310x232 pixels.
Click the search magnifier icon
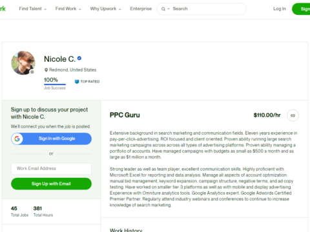[x=163, y=9]
